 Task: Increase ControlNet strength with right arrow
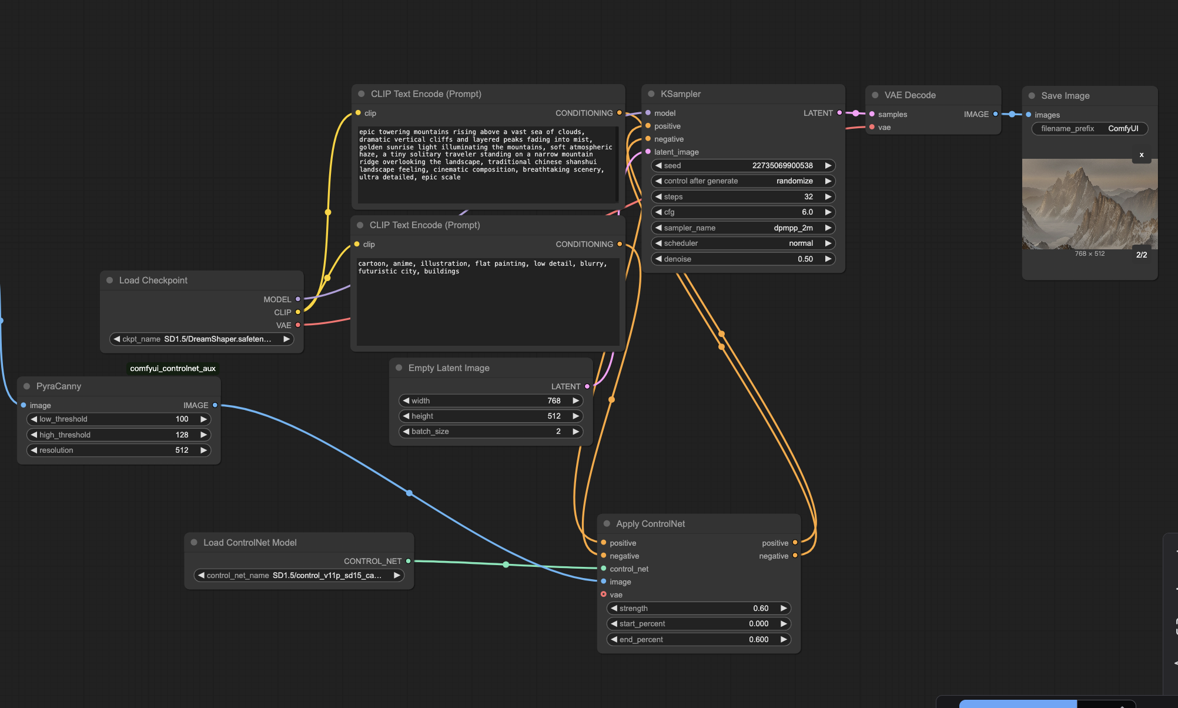(x=783, y=609)
